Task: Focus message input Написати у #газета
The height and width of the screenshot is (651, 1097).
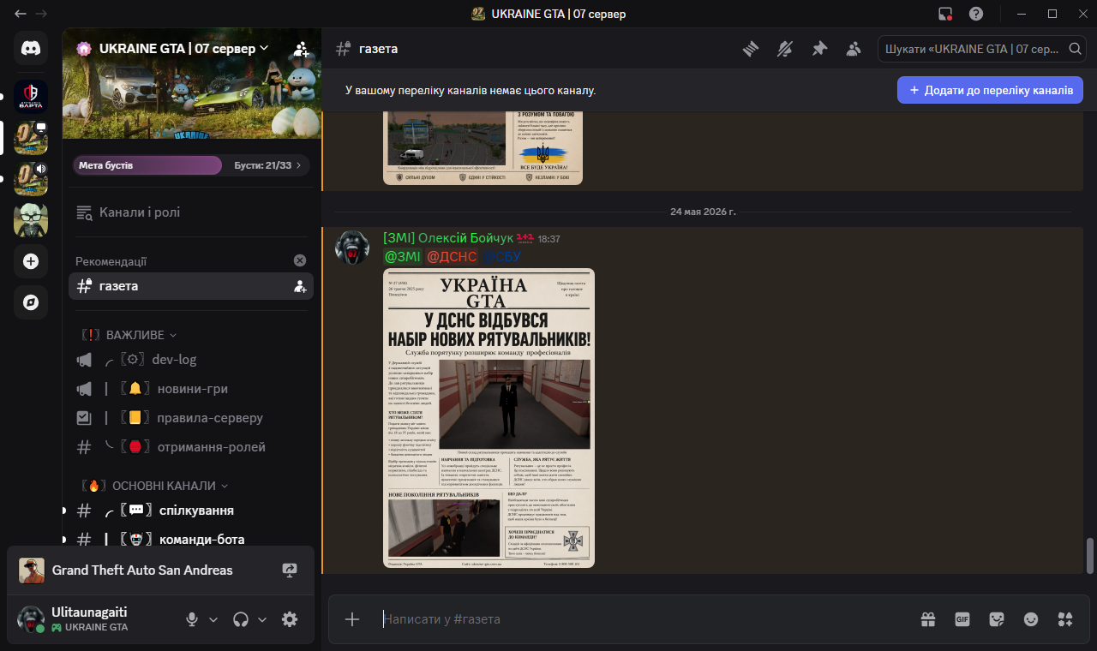Action: (643, 619)
